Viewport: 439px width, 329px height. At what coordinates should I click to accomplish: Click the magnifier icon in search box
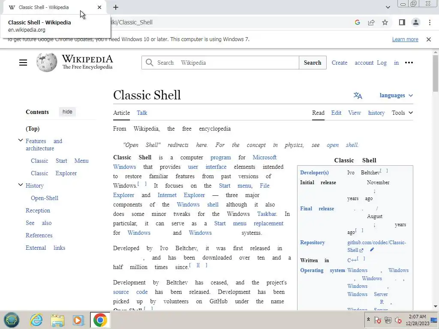point(150,63)
